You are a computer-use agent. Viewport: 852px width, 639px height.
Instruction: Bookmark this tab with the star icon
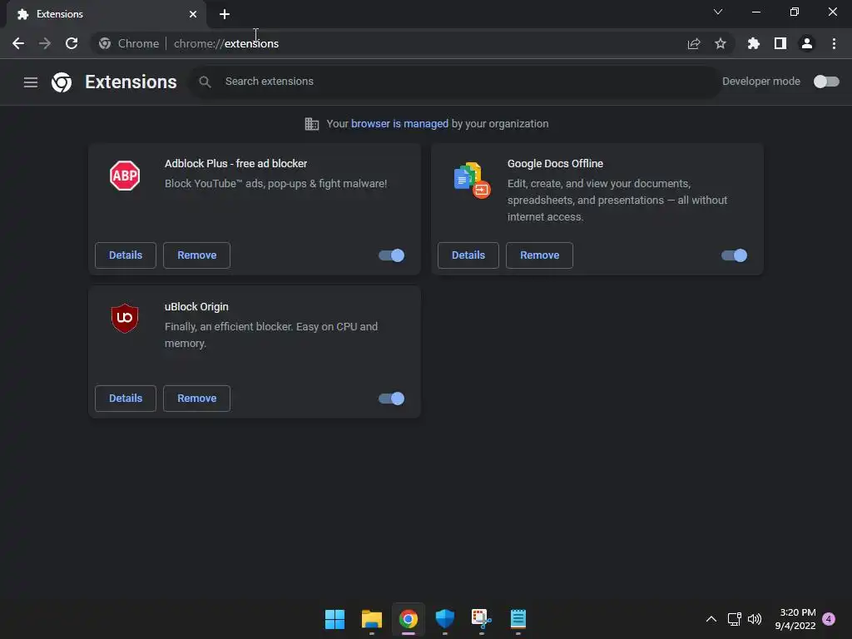[x=721, y=43]
